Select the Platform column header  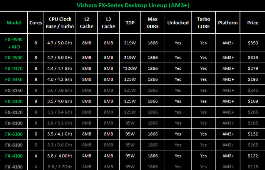[228, 23]
